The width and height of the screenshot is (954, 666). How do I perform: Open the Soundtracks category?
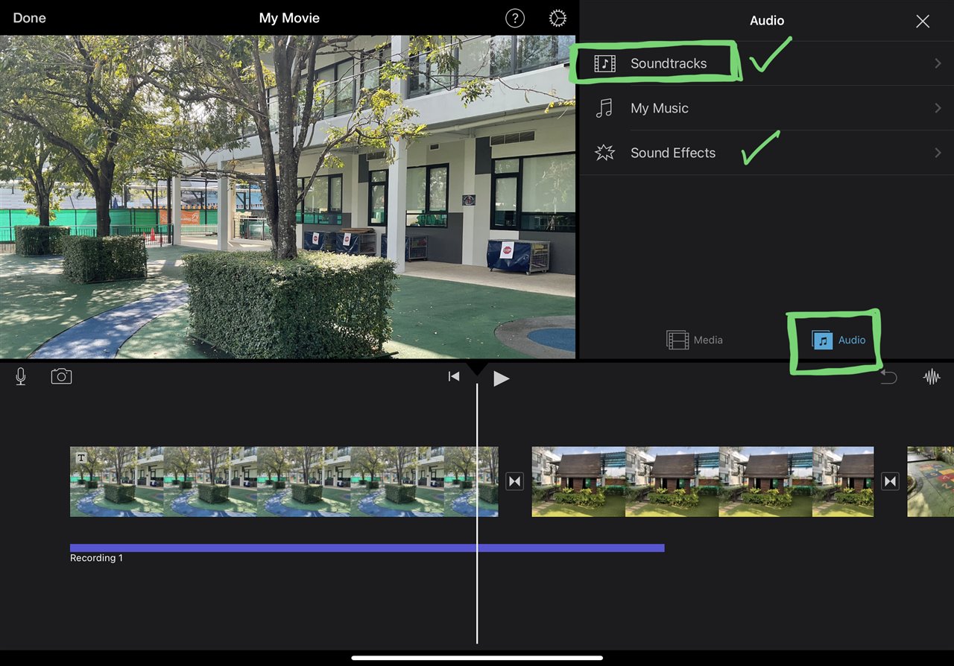[767, 63]
